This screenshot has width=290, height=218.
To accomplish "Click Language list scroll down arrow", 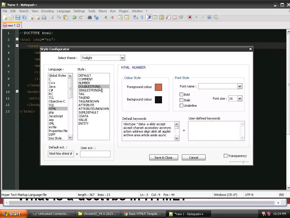I will coord(70,137).
